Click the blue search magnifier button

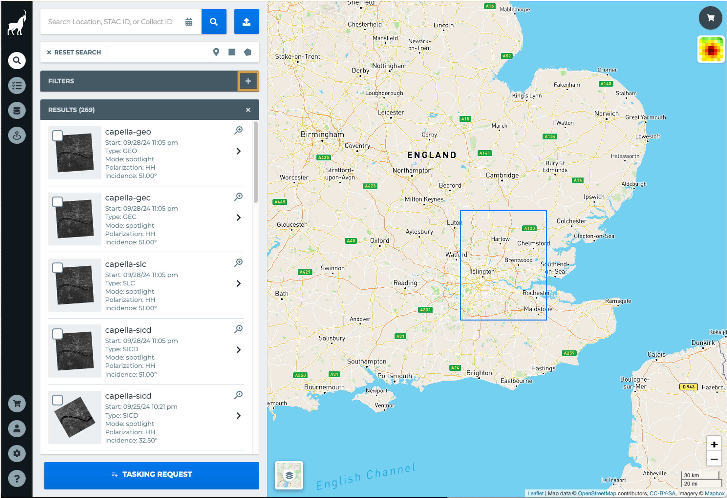[x=214, y=21]
